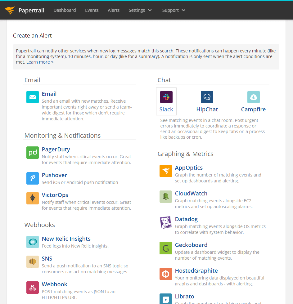The image size is (293, 304).
Task: Select the red Webhook icon
Action: 33,288
